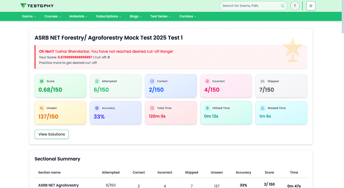This screenshot has height=188, width=344.
Task: Click the Section name column header
Action: pos(49,172)
